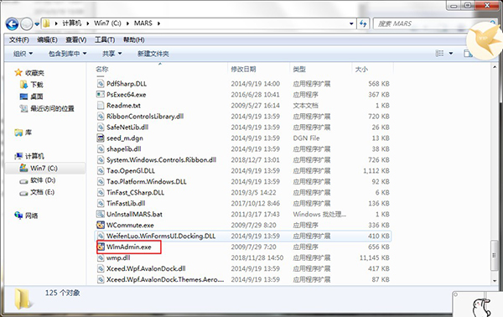Click the scrollbar down arrow of file list
This screenshot has width=503, height=317.
pyautogui.click(x=495, y=280)
